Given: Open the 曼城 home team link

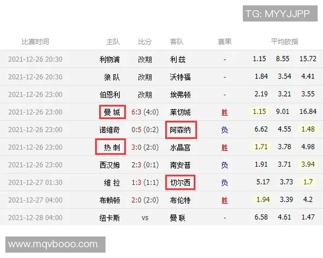Looking at the screenshot, I should [113, 112].
